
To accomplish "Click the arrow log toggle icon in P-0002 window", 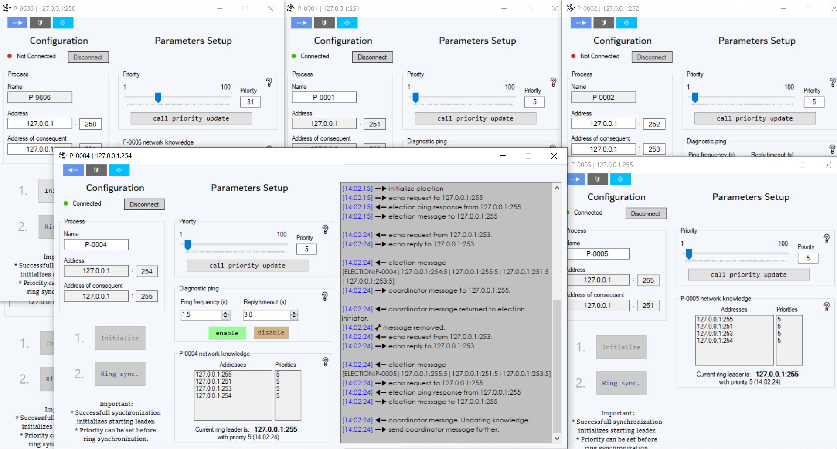I will (x=581, y=23).
